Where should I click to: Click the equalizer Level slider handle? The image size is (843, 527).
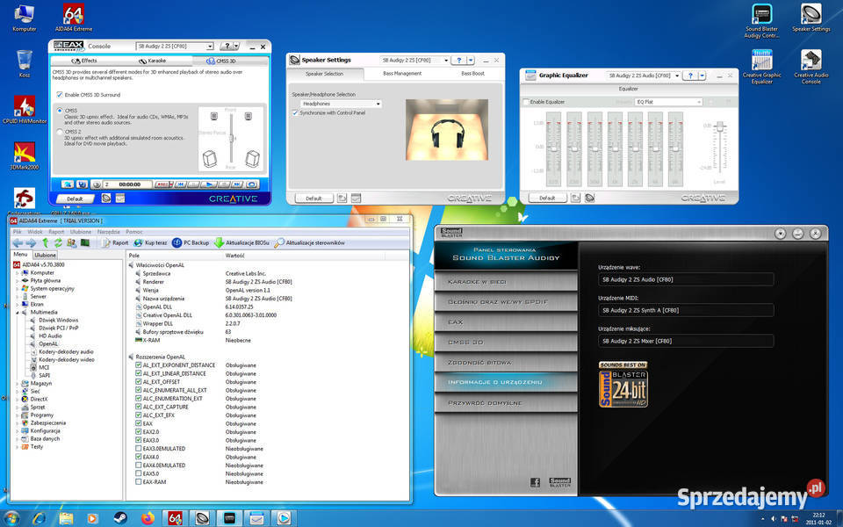[720, 126]
